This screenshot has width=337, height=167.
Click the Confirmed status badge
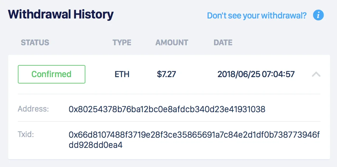pos(52,74)
